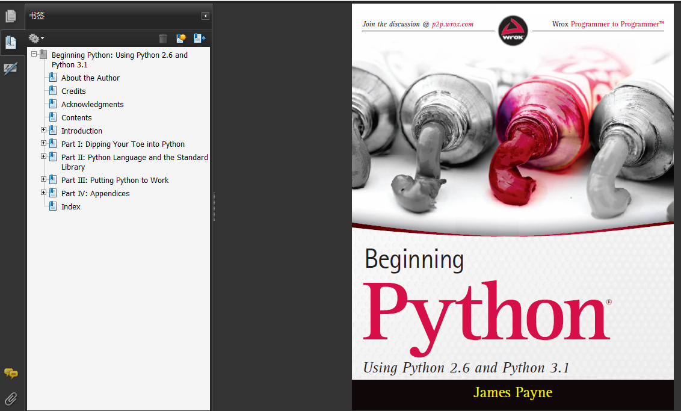The image size is (681, 411).
Task: Go to the About the Author bookmark
Action: [x=90, y=78]
